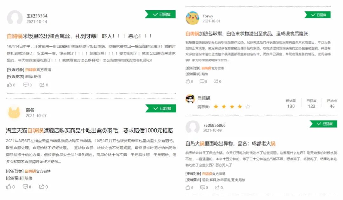Image resolution: width=343 pixels, height=200 pixels.
Task: Open complaint title about 细金属丝 in rice
Action: 79,36
